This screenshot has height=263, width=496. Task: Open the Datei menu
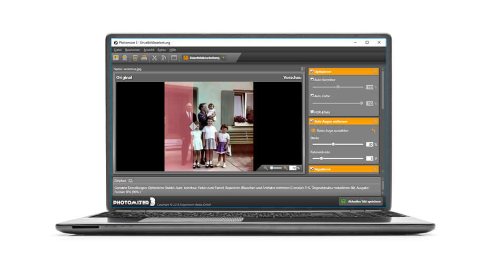[x=117, y=49]
